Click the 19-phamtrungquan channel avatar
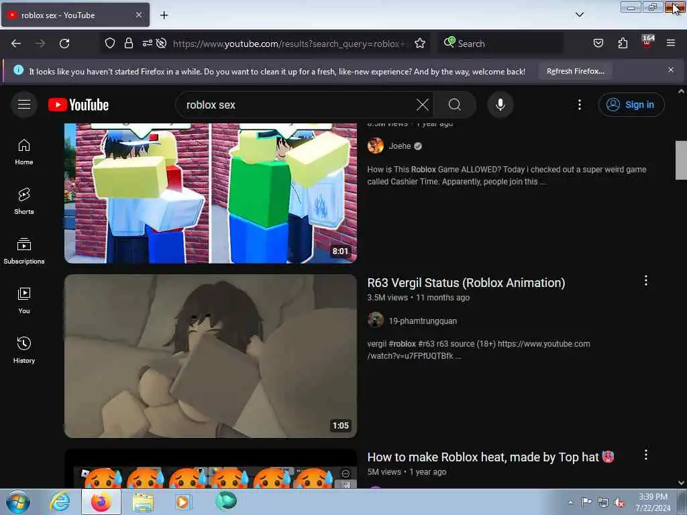687x515 pixels. coord(376,320)
